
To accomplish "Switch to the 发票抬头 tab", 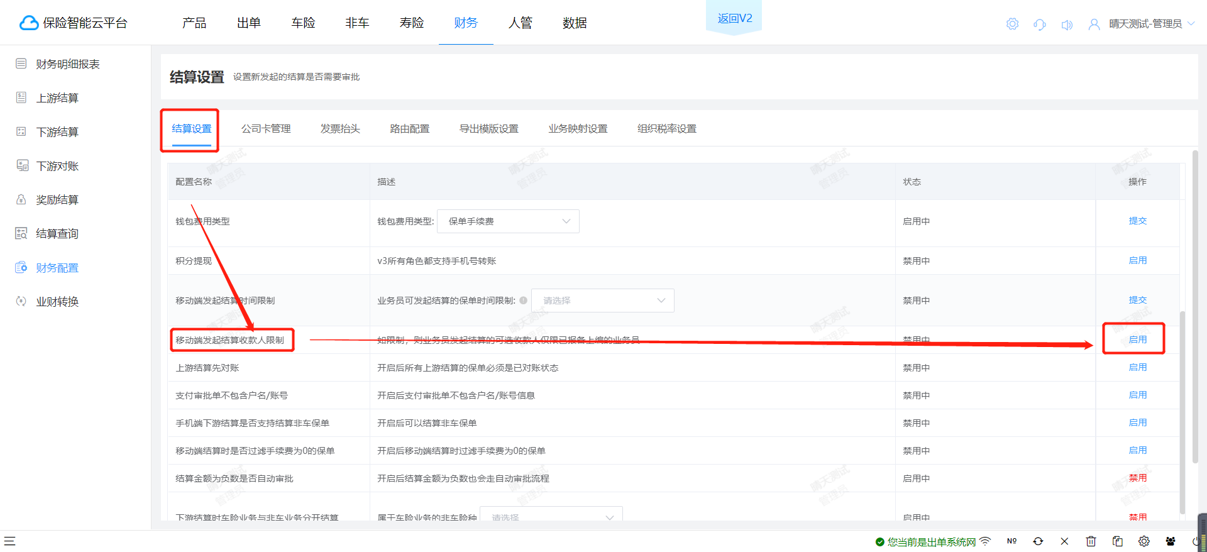I will point(340,128).
